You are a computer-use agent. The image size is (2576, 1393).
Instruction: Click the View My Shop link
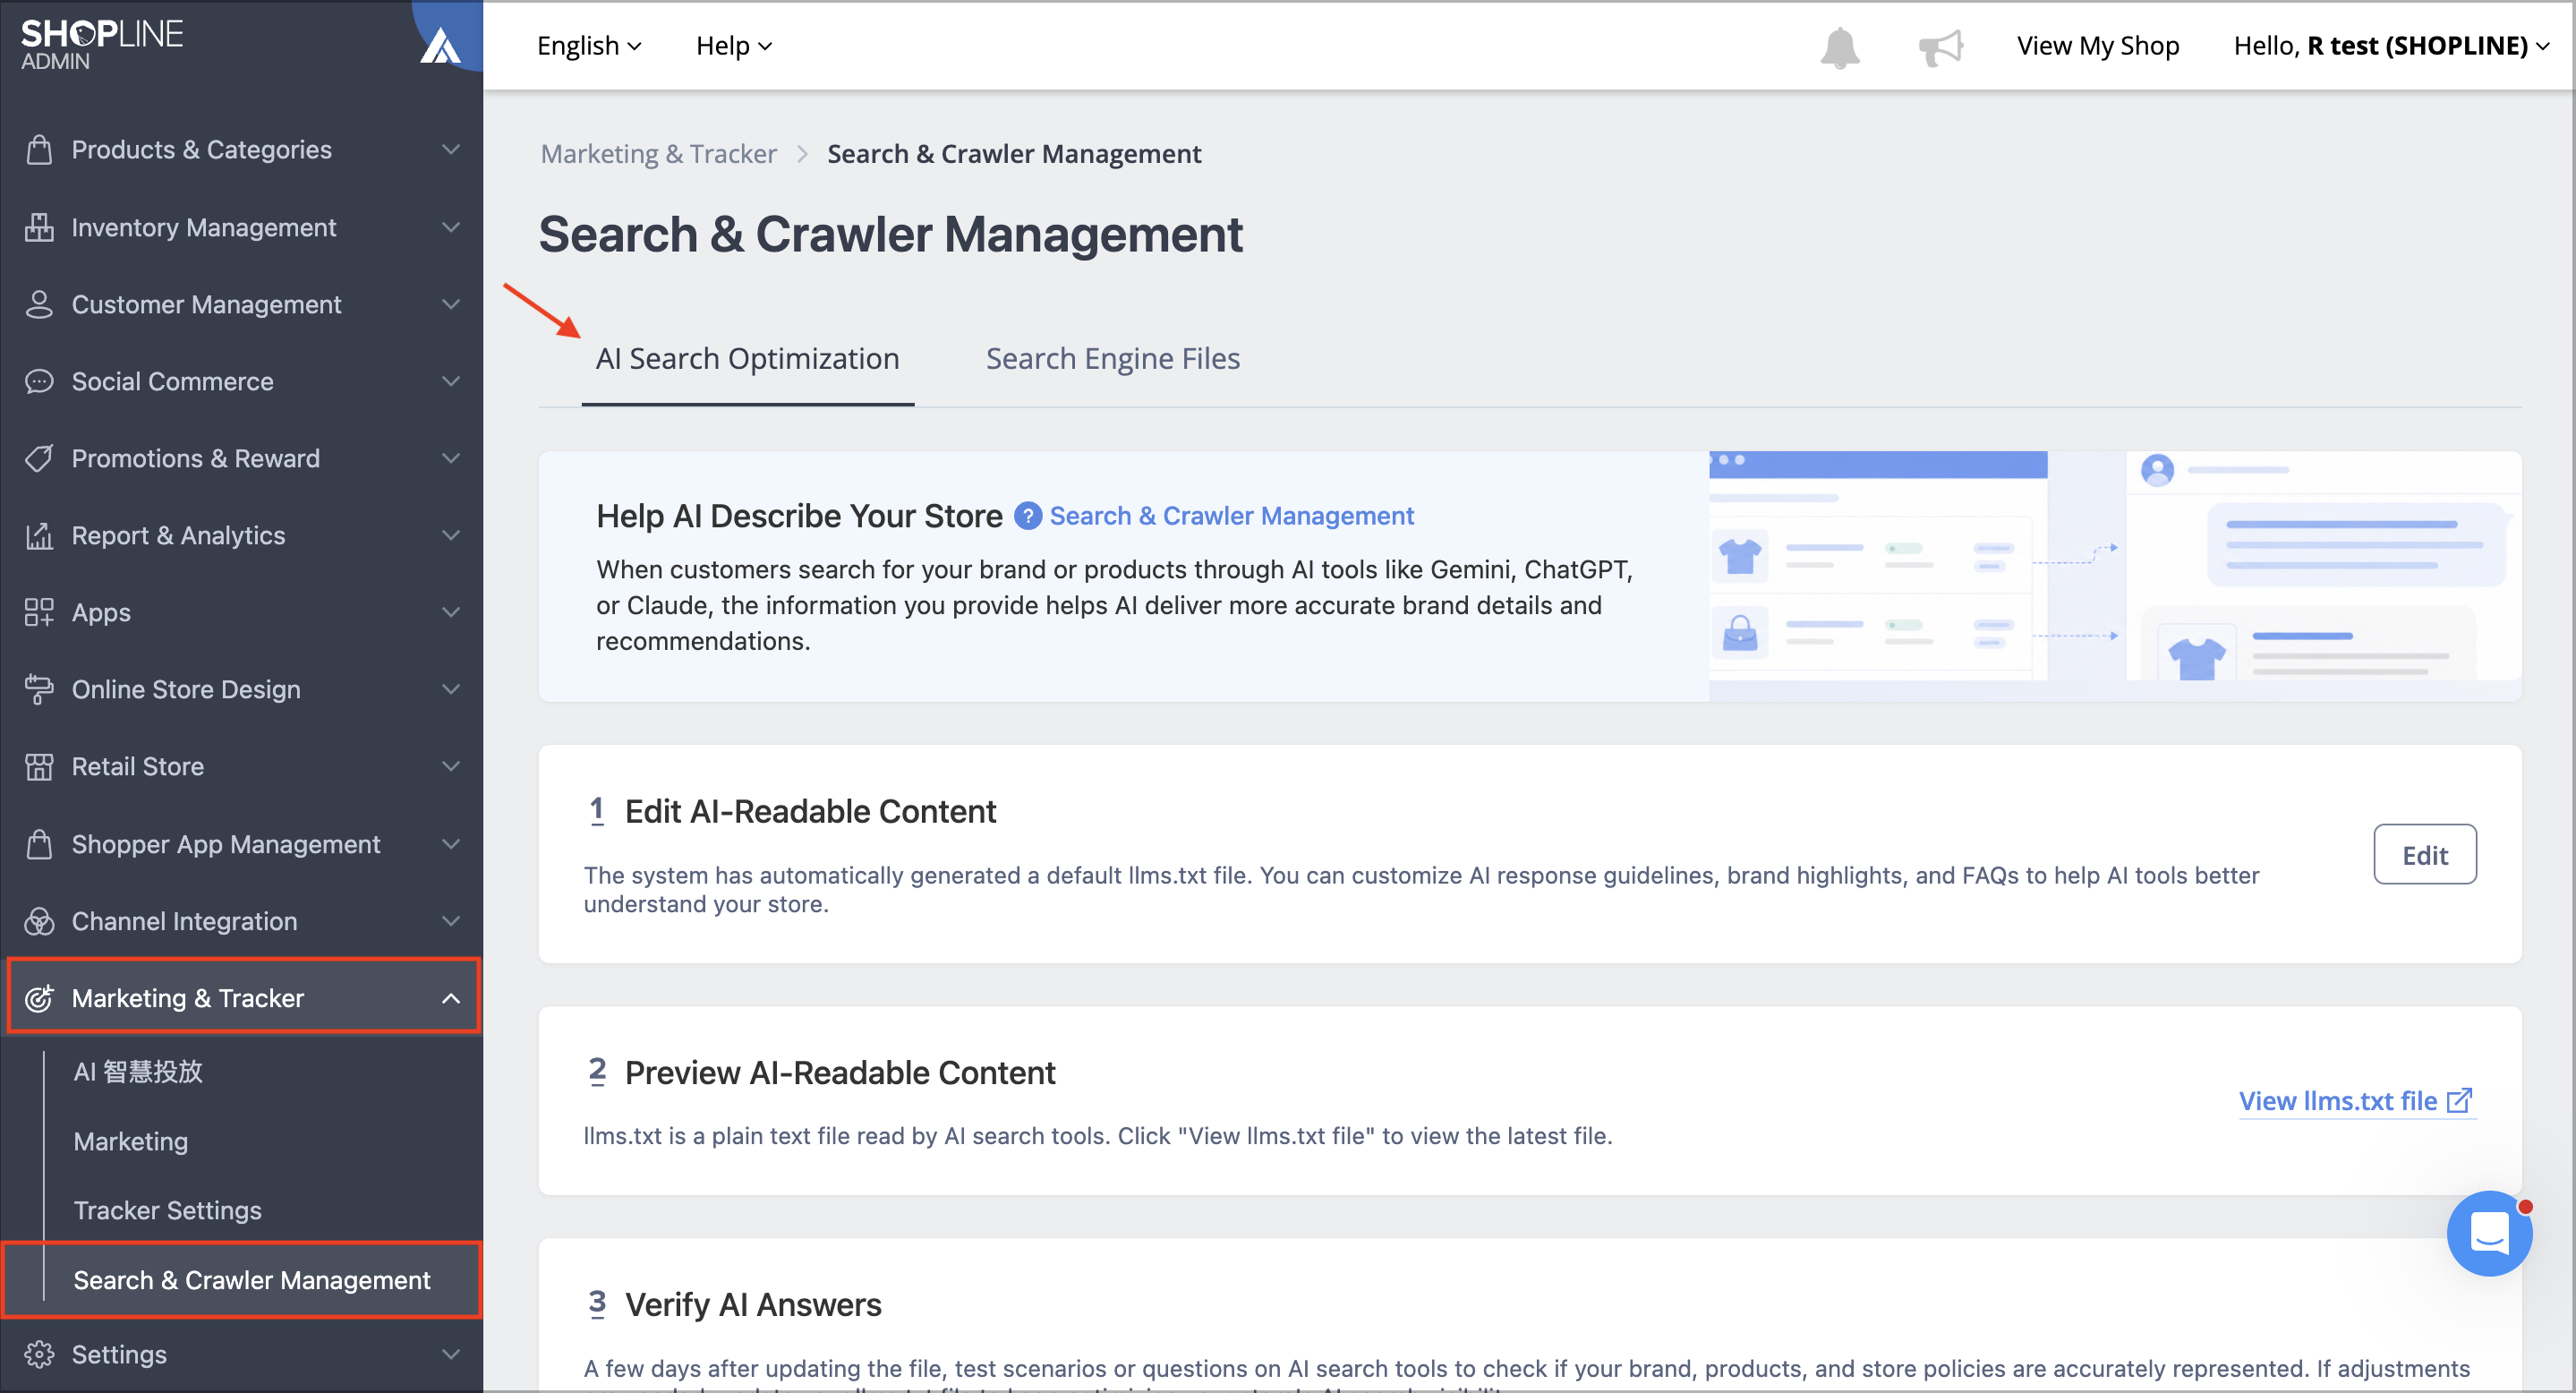2097,46
